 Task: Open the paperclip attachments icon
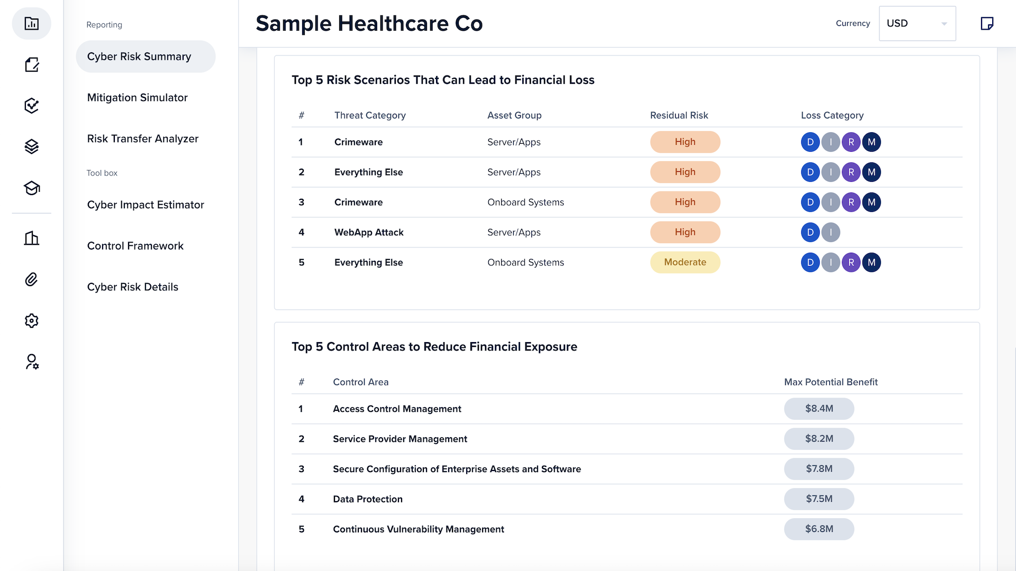(32, 279)
